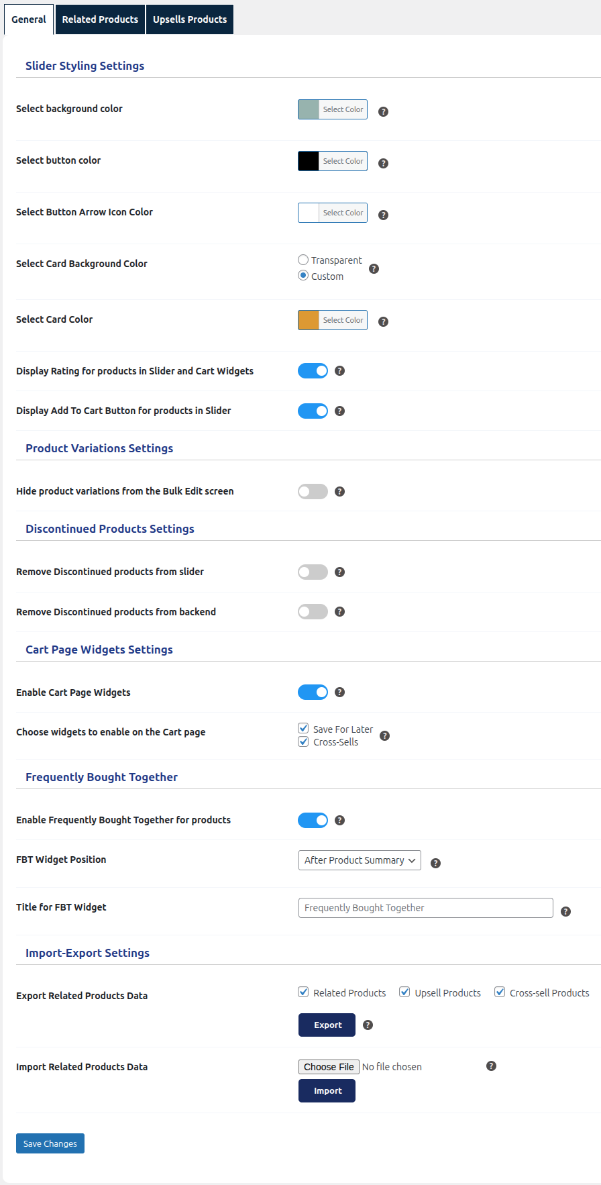The width and height of the screenshot is (601, 1185).
Task: Click the Save Changes button
Action: tap(50, 1143)
